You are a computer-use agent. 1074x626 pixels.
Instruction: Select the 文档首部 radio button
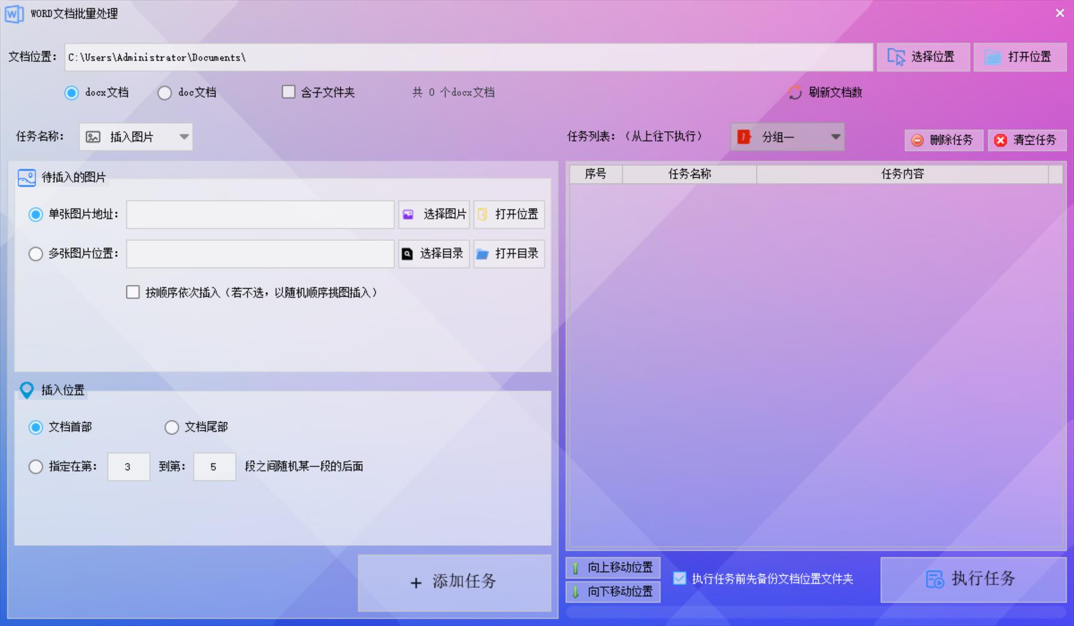[x=36, y=427]
